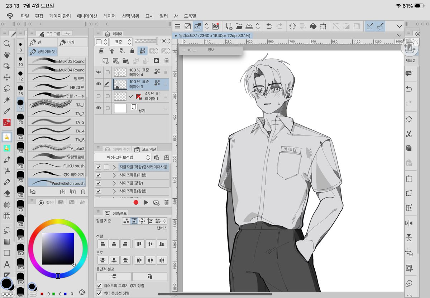Select the Zoom magnifier tool
430x298 pixels.
(x=6, y=43)
